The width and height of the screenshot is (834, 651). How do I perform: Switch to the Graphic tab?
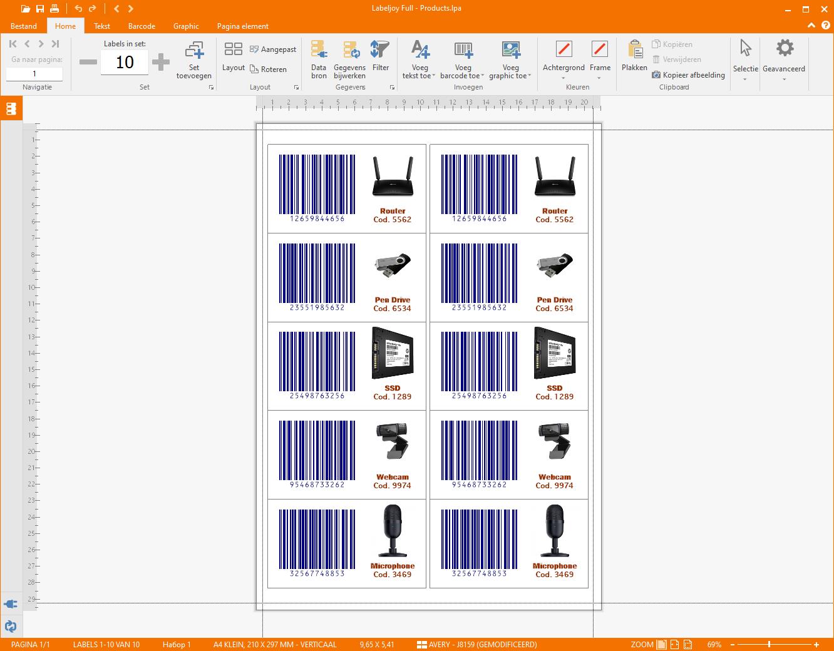pos(186,26)
